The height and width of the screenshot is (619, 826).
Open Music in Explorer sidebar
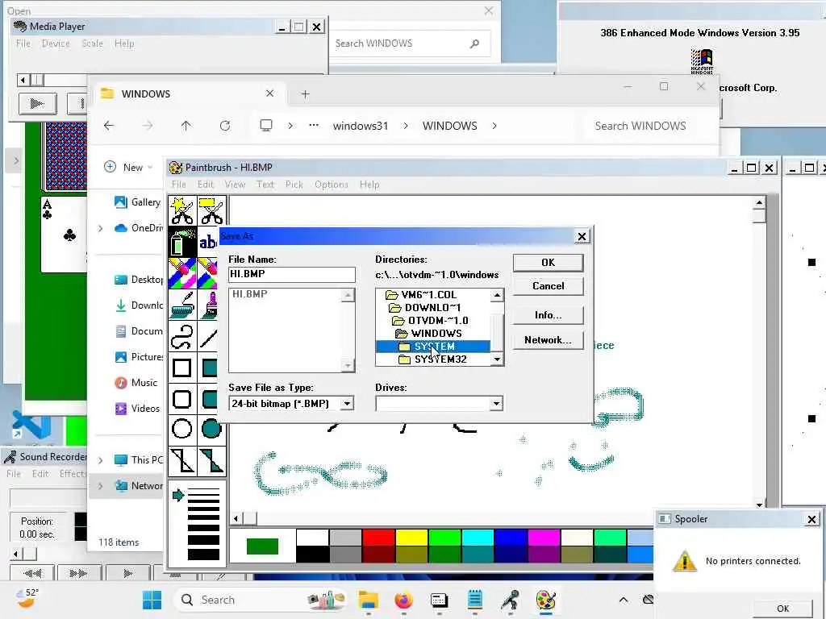[x=137, y=383]
